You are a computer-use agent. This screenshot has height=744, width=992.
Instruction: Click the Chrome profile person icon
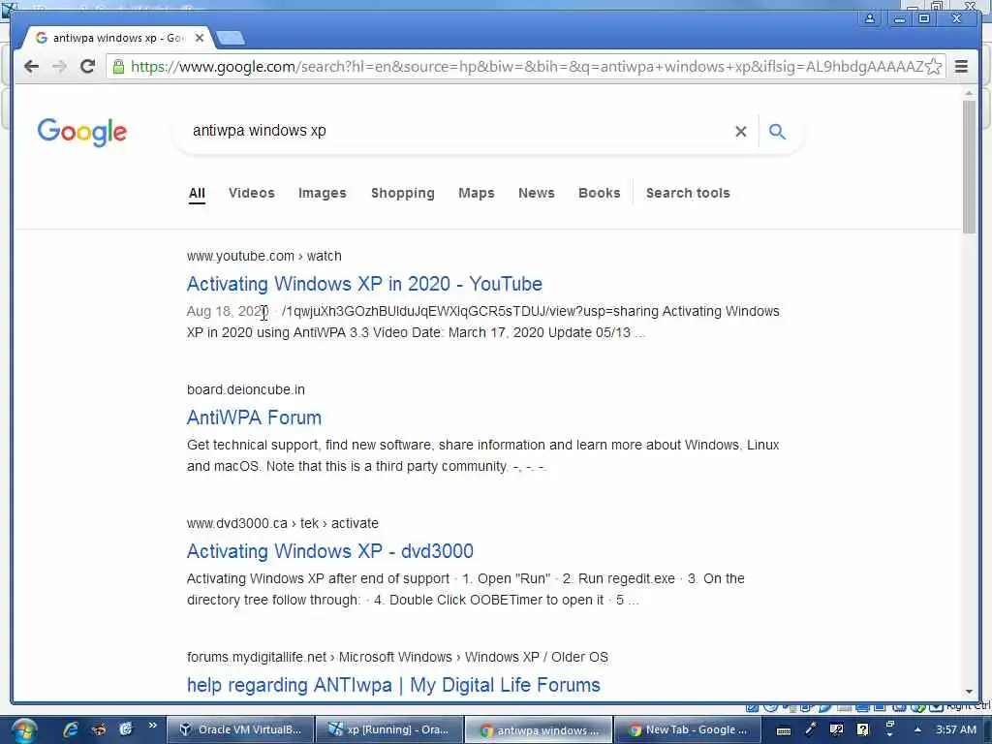[x=870, y=18]
